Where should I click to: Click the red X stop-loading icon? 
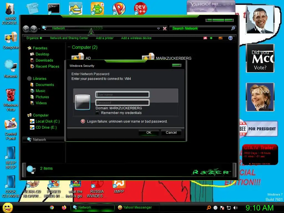[x=165, y=29]
